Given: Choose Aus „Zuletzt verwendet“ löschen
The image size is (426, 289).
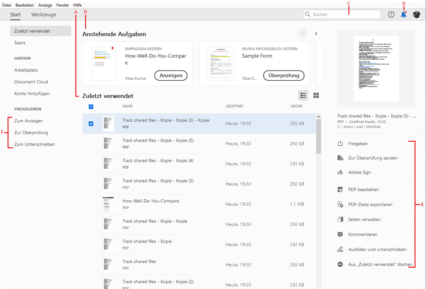Looking at the screenshot, I should (x=380, y=264).
